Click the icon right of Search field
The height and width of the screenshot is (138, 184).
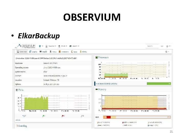tap(162, 46)
